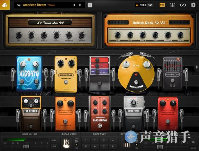Open the settings gear
The width and height of the screenshot is (199, 151).
coord(193,5)
